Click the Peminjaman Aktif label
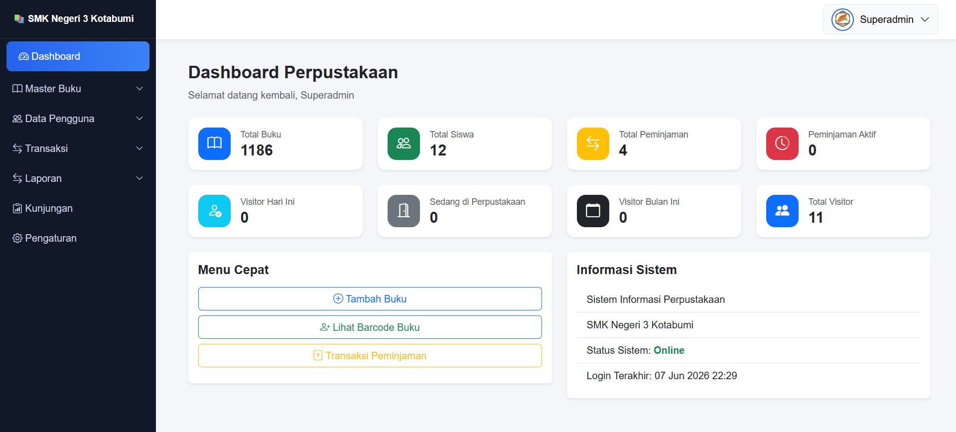 pyautogui.click(x=842, y=135)
